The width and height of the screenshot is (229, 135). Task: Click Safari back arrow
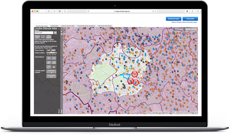pyautogui.click(x=41, y=11)
